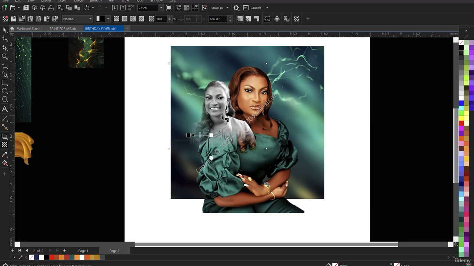
Task: Open the Options gear icon
Action: [x=236, y=8]
